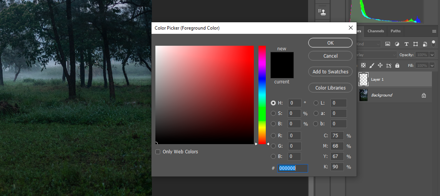Select the G green radio button
440x196 pixels.
point(273,146)
